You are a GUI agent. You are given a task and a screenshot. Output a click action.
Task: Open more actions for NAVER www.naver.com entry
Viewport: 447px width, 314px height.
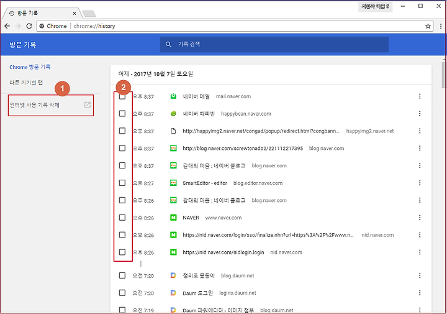tap(420, 218)
